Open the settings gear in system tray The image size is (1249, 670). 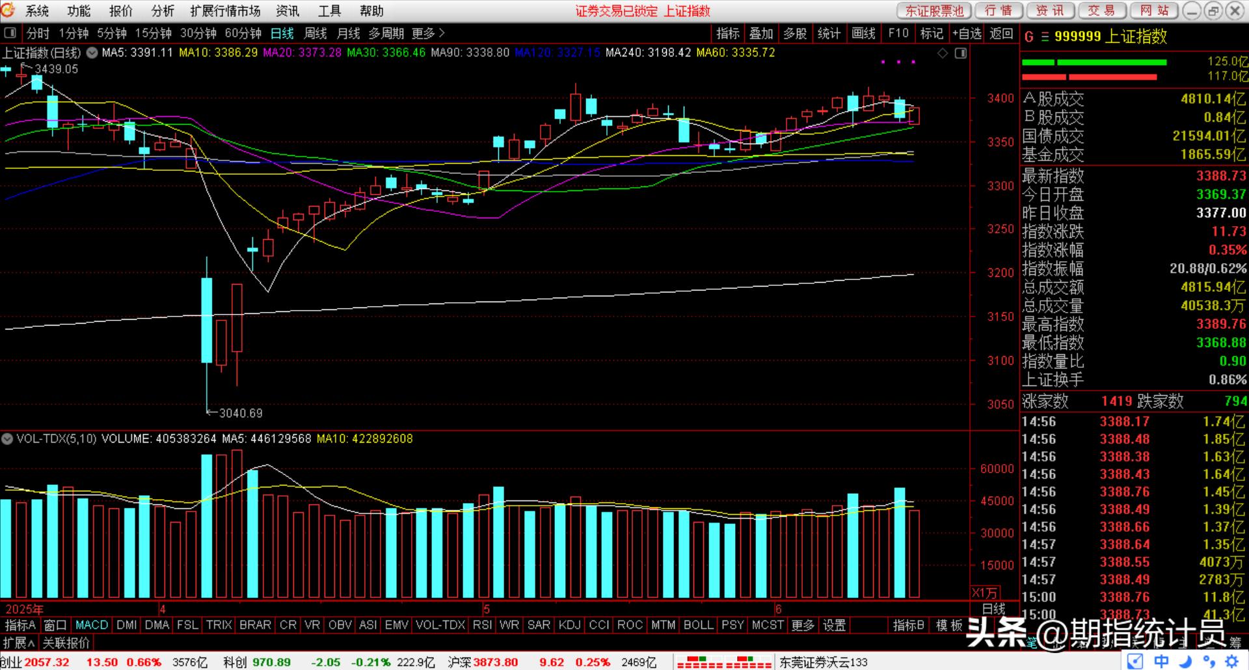1231,662
